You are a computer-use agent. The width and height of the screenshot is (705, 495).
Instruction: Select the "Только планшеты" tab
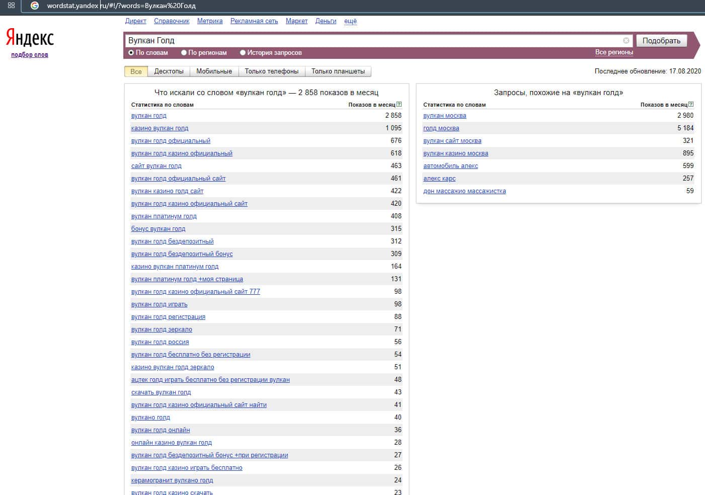[338, 71]
